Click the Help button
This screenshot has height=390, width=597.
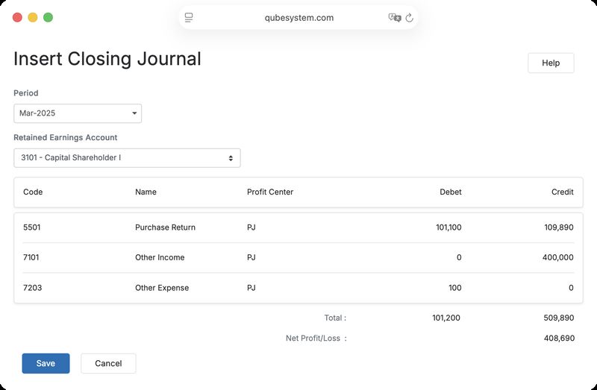point(551,63)
